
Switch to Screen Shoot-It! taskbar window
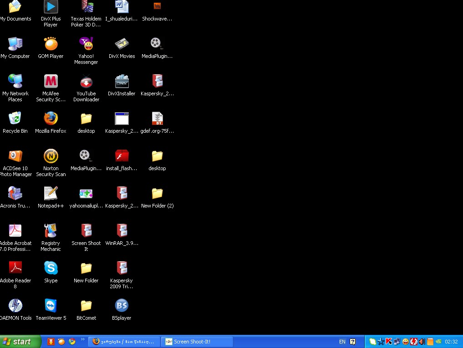197,342
